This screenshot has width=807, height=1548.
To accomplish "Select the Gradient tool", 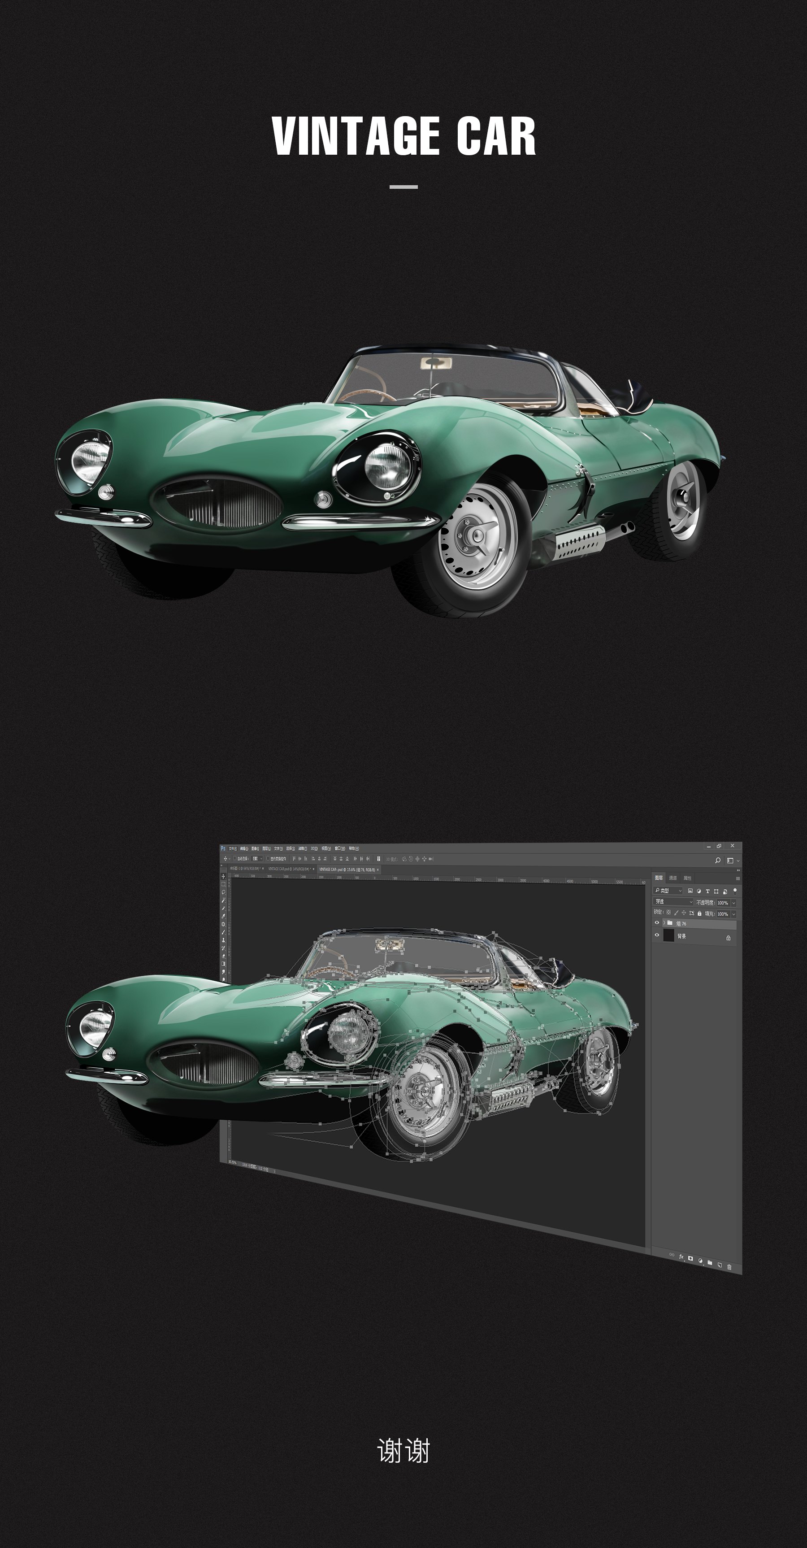I will [224, 964].
